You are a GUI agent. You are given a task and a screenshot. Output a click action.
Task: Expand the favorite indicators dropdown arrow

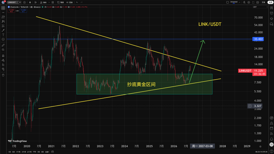pyautogui.click(x=49, y=2)
